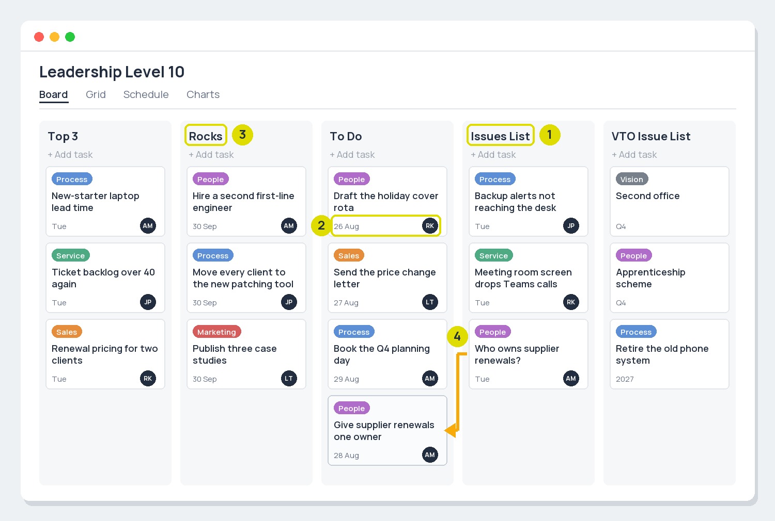Click AM avatar on Who owns supplier renewals

tap(571, 378)
